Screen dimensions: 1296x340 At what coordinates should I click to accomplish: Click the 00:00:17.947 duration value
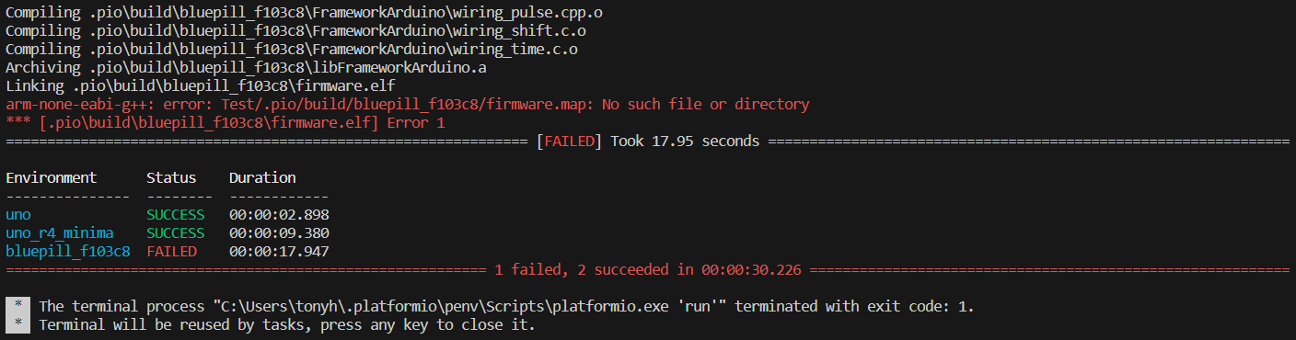tap(279, 252)
